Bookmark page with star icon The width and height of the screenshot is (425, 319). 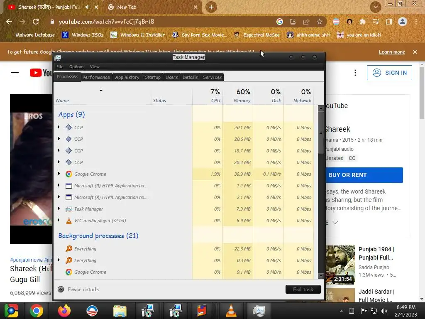coord(320,22)
